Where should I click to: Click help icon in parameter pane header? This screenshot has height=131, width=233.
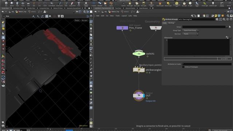point(231,19)
